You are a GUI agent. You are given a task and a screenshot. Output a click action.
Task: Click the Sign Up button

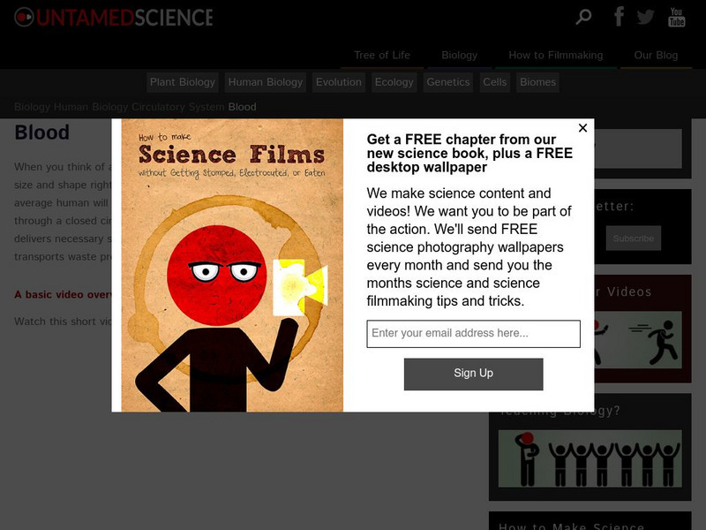(473, 374)
